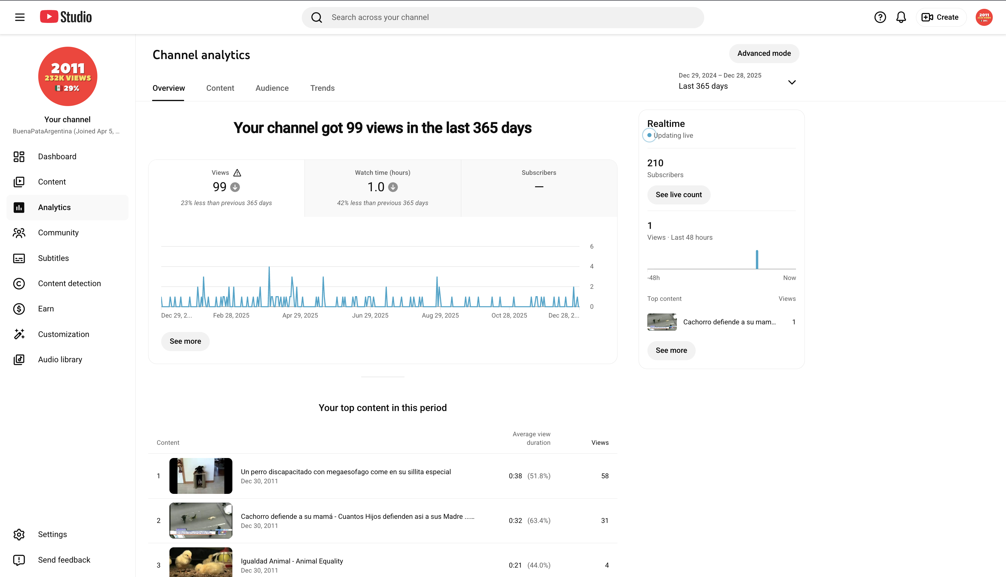Open thumbnail of Igualdad Animal video
This screenshot has height=577, width=1006.
pyautogui.click(x=201, y=563)
